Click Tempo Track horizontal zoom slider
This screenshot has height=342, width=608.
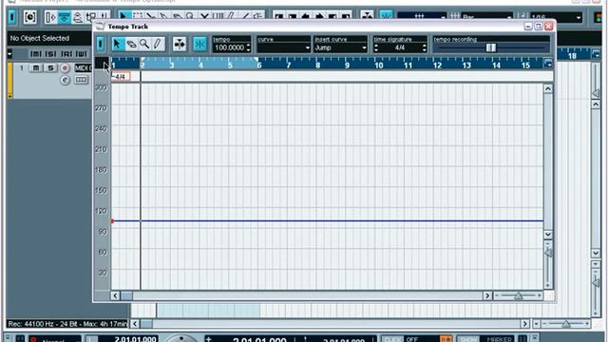pos(519,296)
